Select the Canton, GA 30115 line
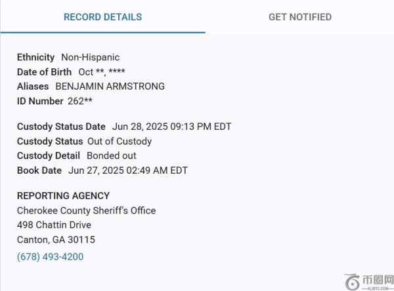 (x=56, y=240)
